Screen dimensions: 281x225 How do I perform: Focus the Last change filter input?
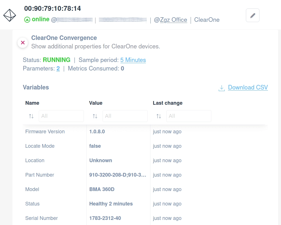click(189, 116)
